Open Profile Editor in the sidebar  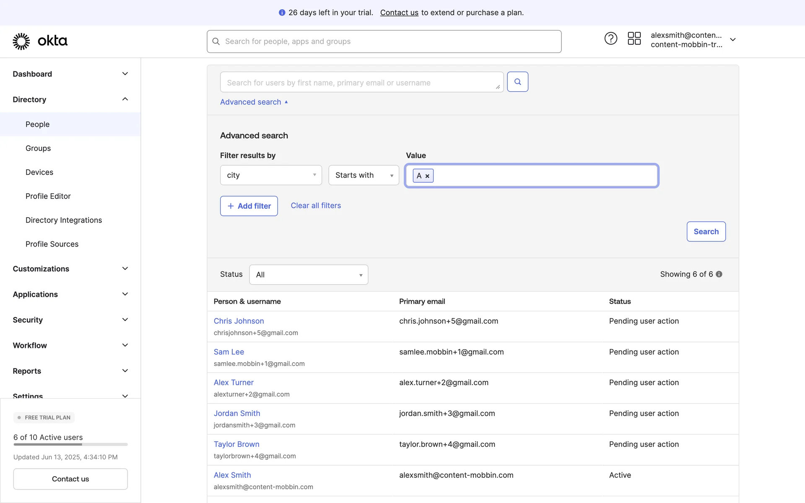(x=48, y=196)
